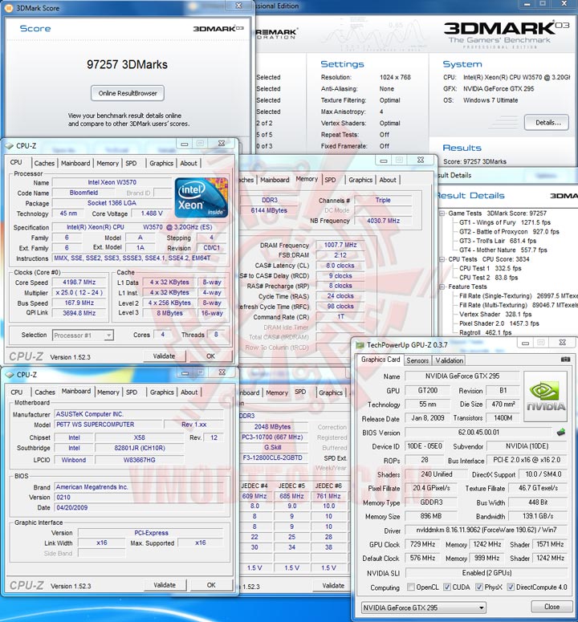The image size is (578, 622).
Task: Click the GPU-Z Name field
Action: pyautogui.click(x=462, y=376)
